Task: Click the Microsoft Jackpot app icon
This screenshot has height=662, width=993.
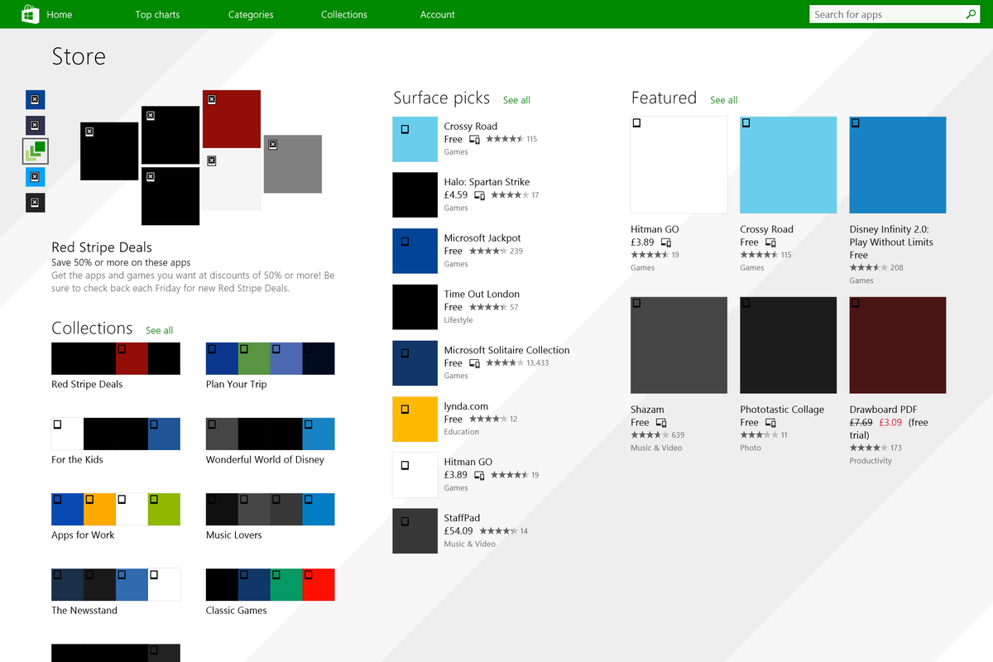Action: (415, 251)
